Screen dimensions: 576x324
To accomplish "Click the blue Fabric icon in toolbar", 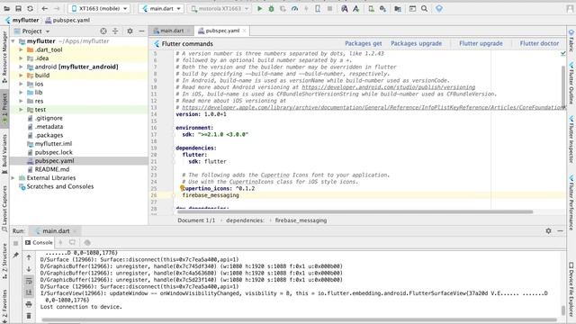I will click(439, 8).
